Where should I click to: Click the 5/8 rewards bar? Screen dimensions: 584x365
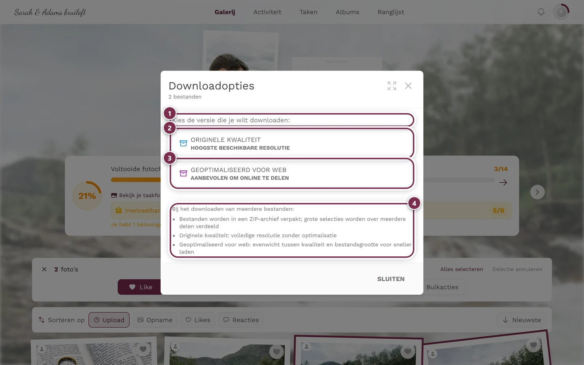[311, 210]
